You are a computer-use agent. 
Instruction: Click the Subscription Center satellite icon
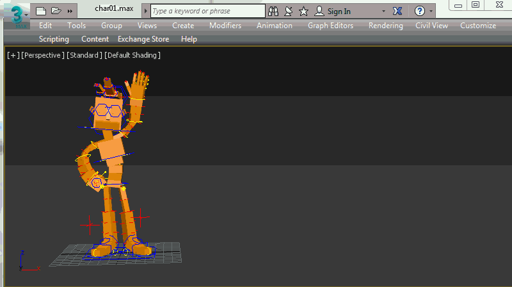pyautogui.click(x=288, y=11)
